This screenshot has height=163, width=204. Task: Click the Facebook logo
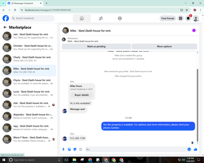[6, 18]
